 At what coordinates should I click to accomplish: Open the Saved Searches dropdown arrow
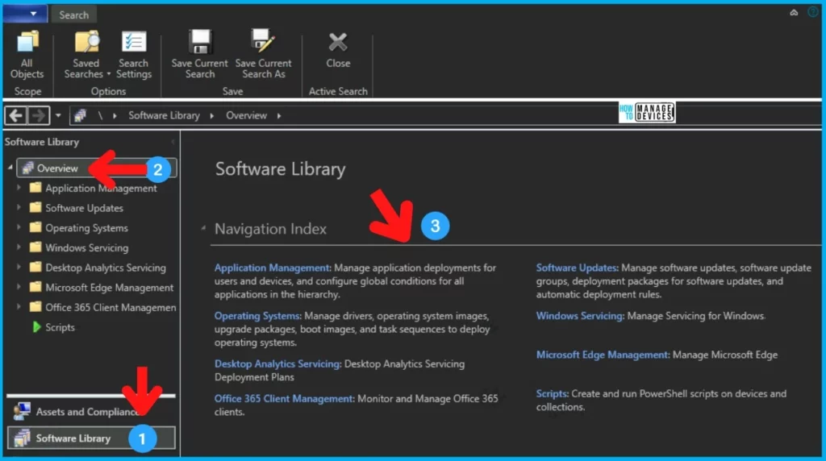(x=109, y=74)
